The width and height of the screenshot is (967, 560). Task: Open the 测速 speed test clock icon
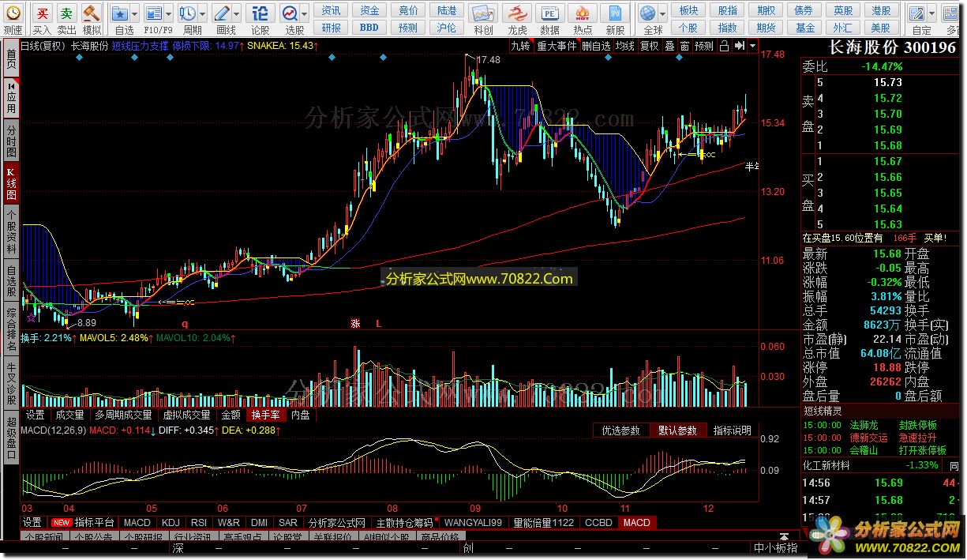13,13
